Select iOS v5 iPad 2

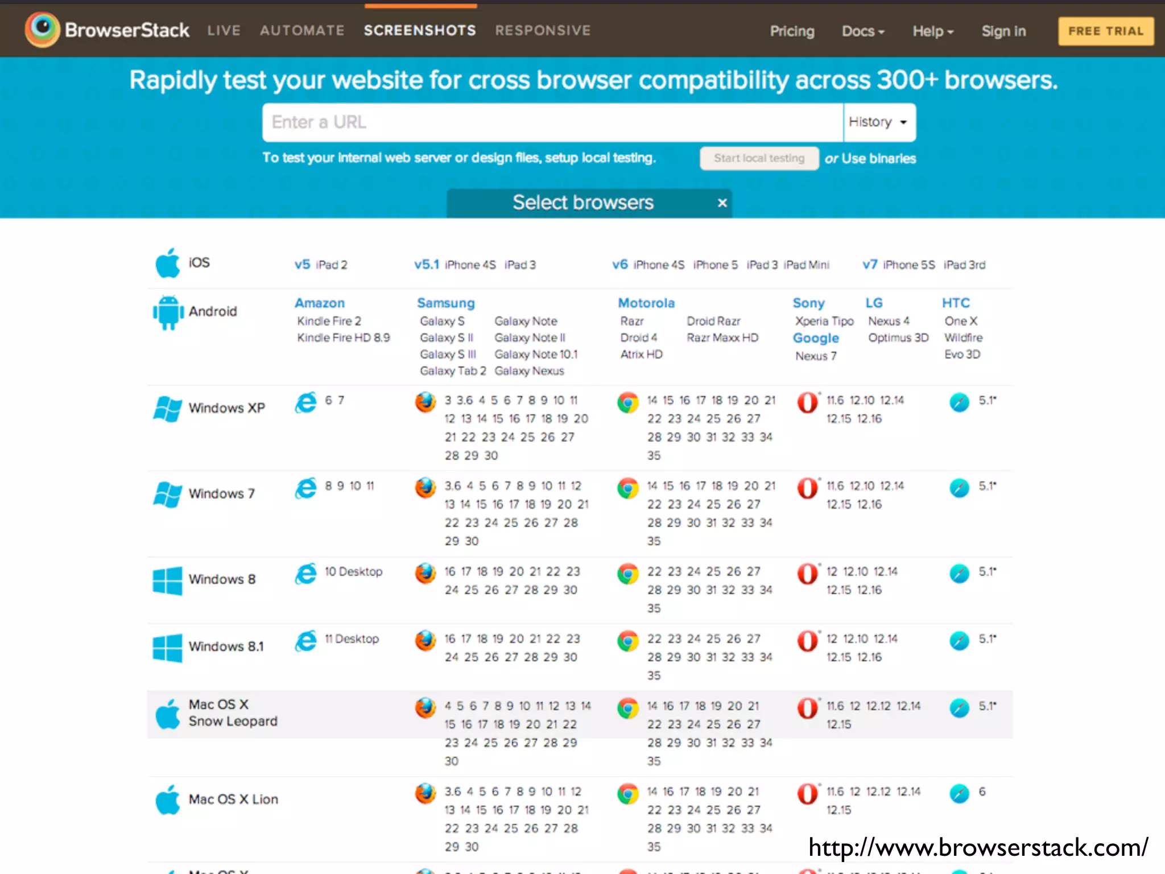coord(332,265)
